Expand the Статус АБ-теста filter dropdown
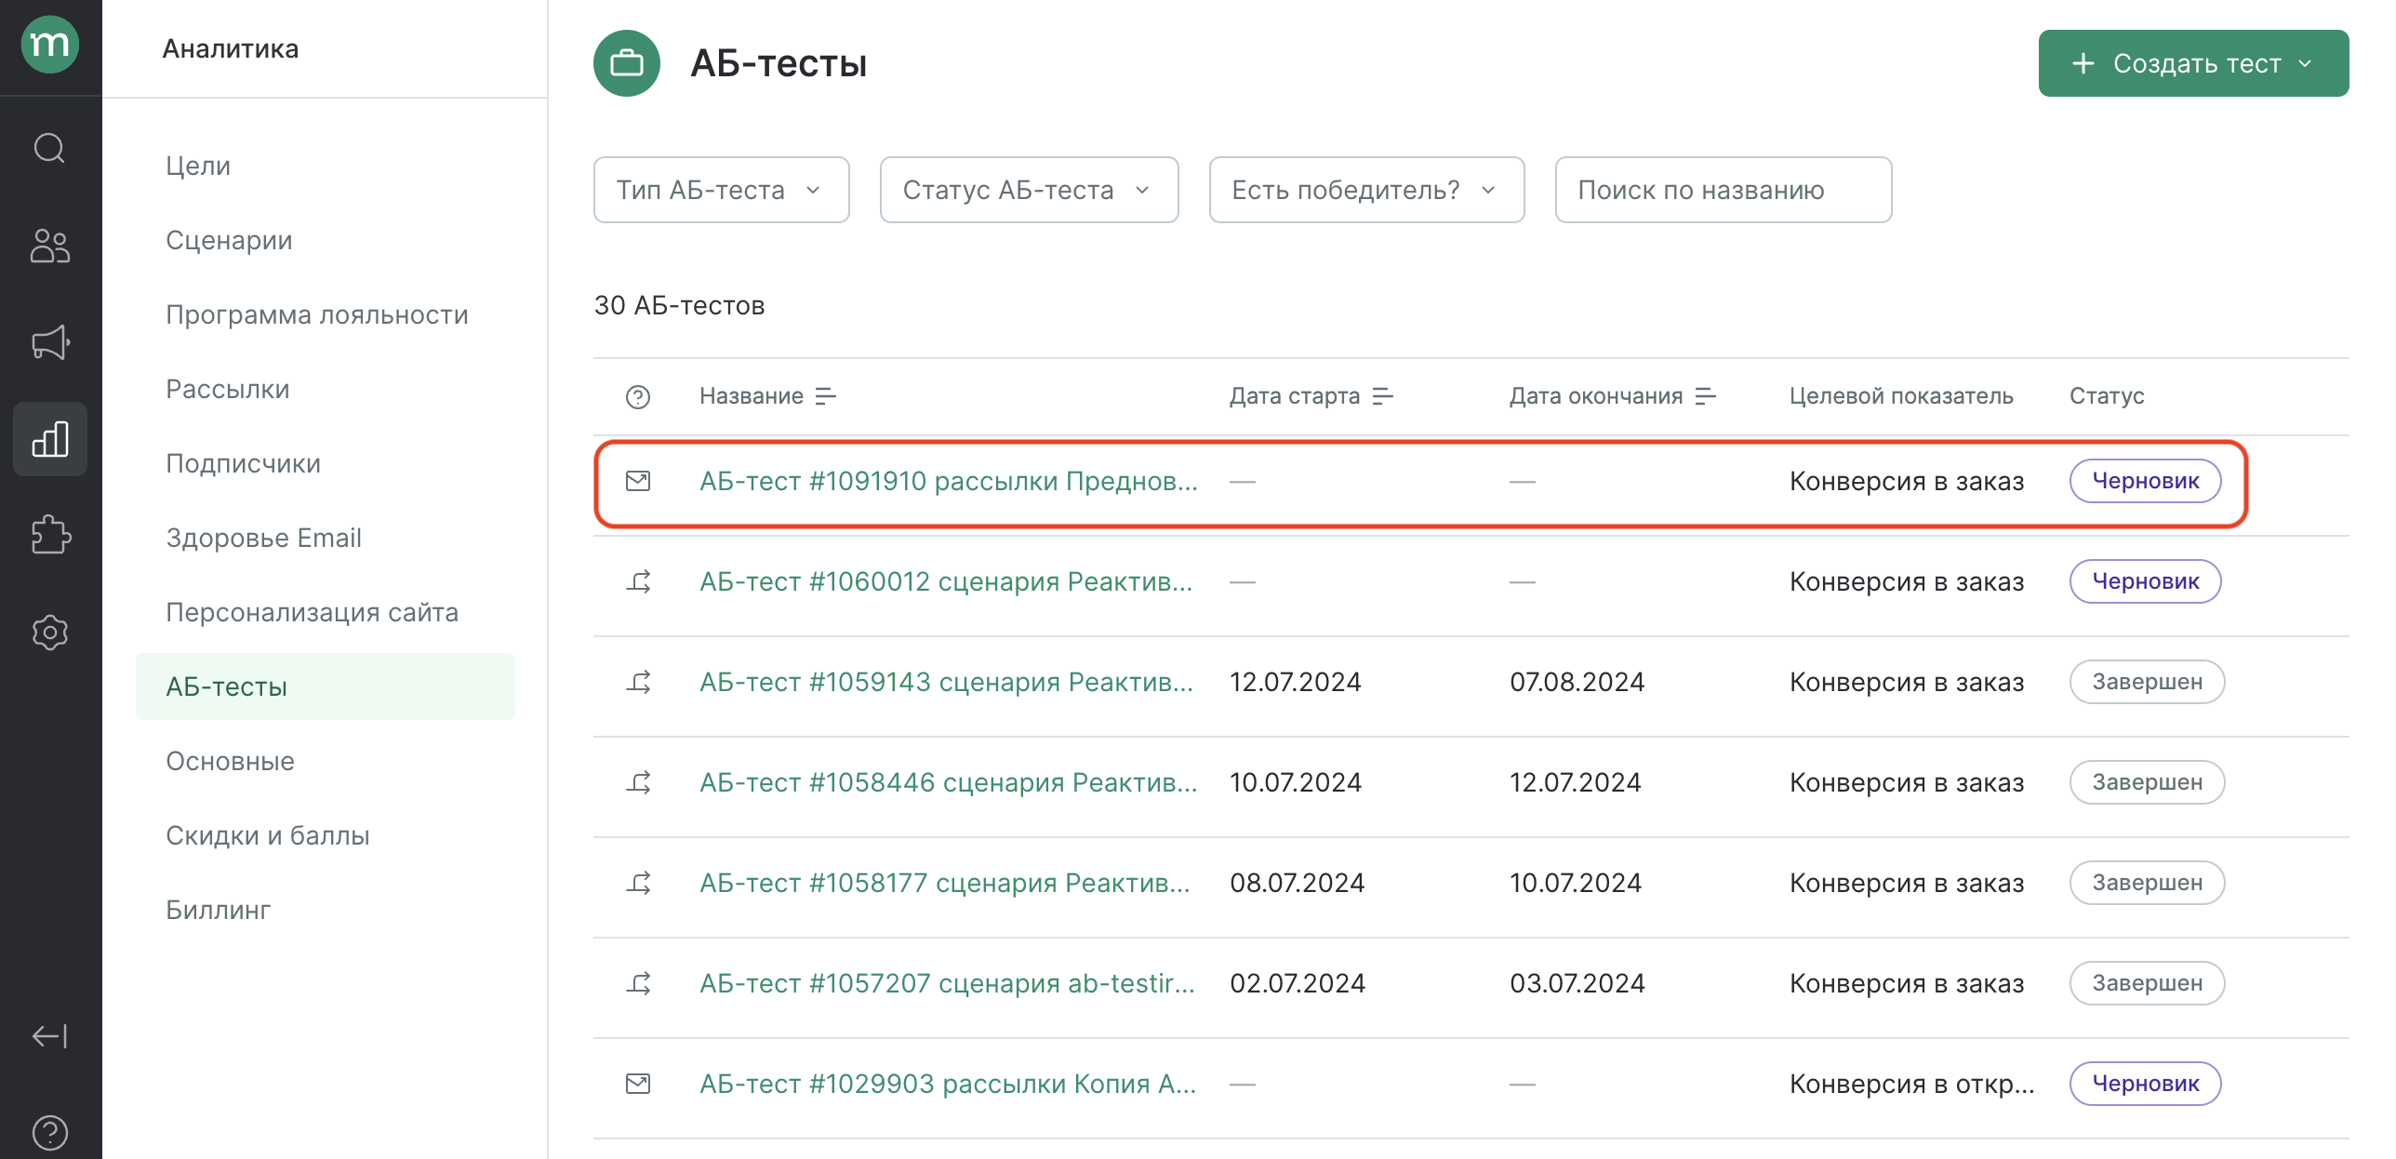The image size is (2396, 1159). point(1030,190)
